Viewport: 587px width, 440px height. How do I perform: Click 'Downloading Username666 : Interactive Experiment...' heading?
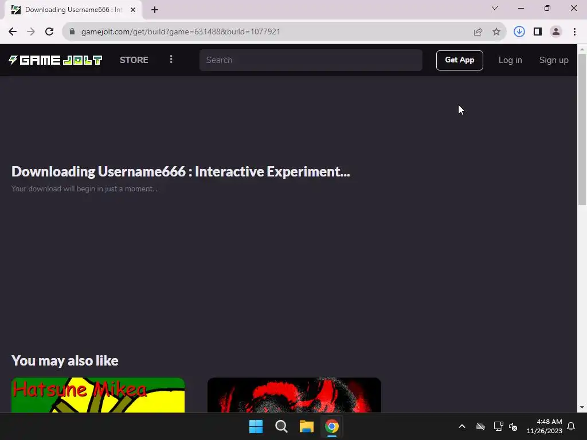click(181, 172)
